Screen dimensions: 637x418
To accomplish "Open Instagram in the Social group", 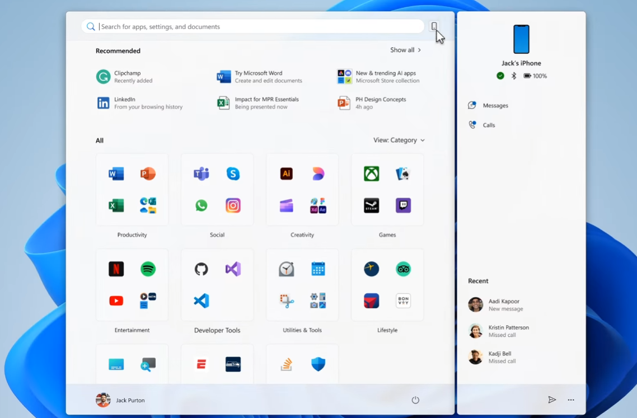I will coord(233,205).
